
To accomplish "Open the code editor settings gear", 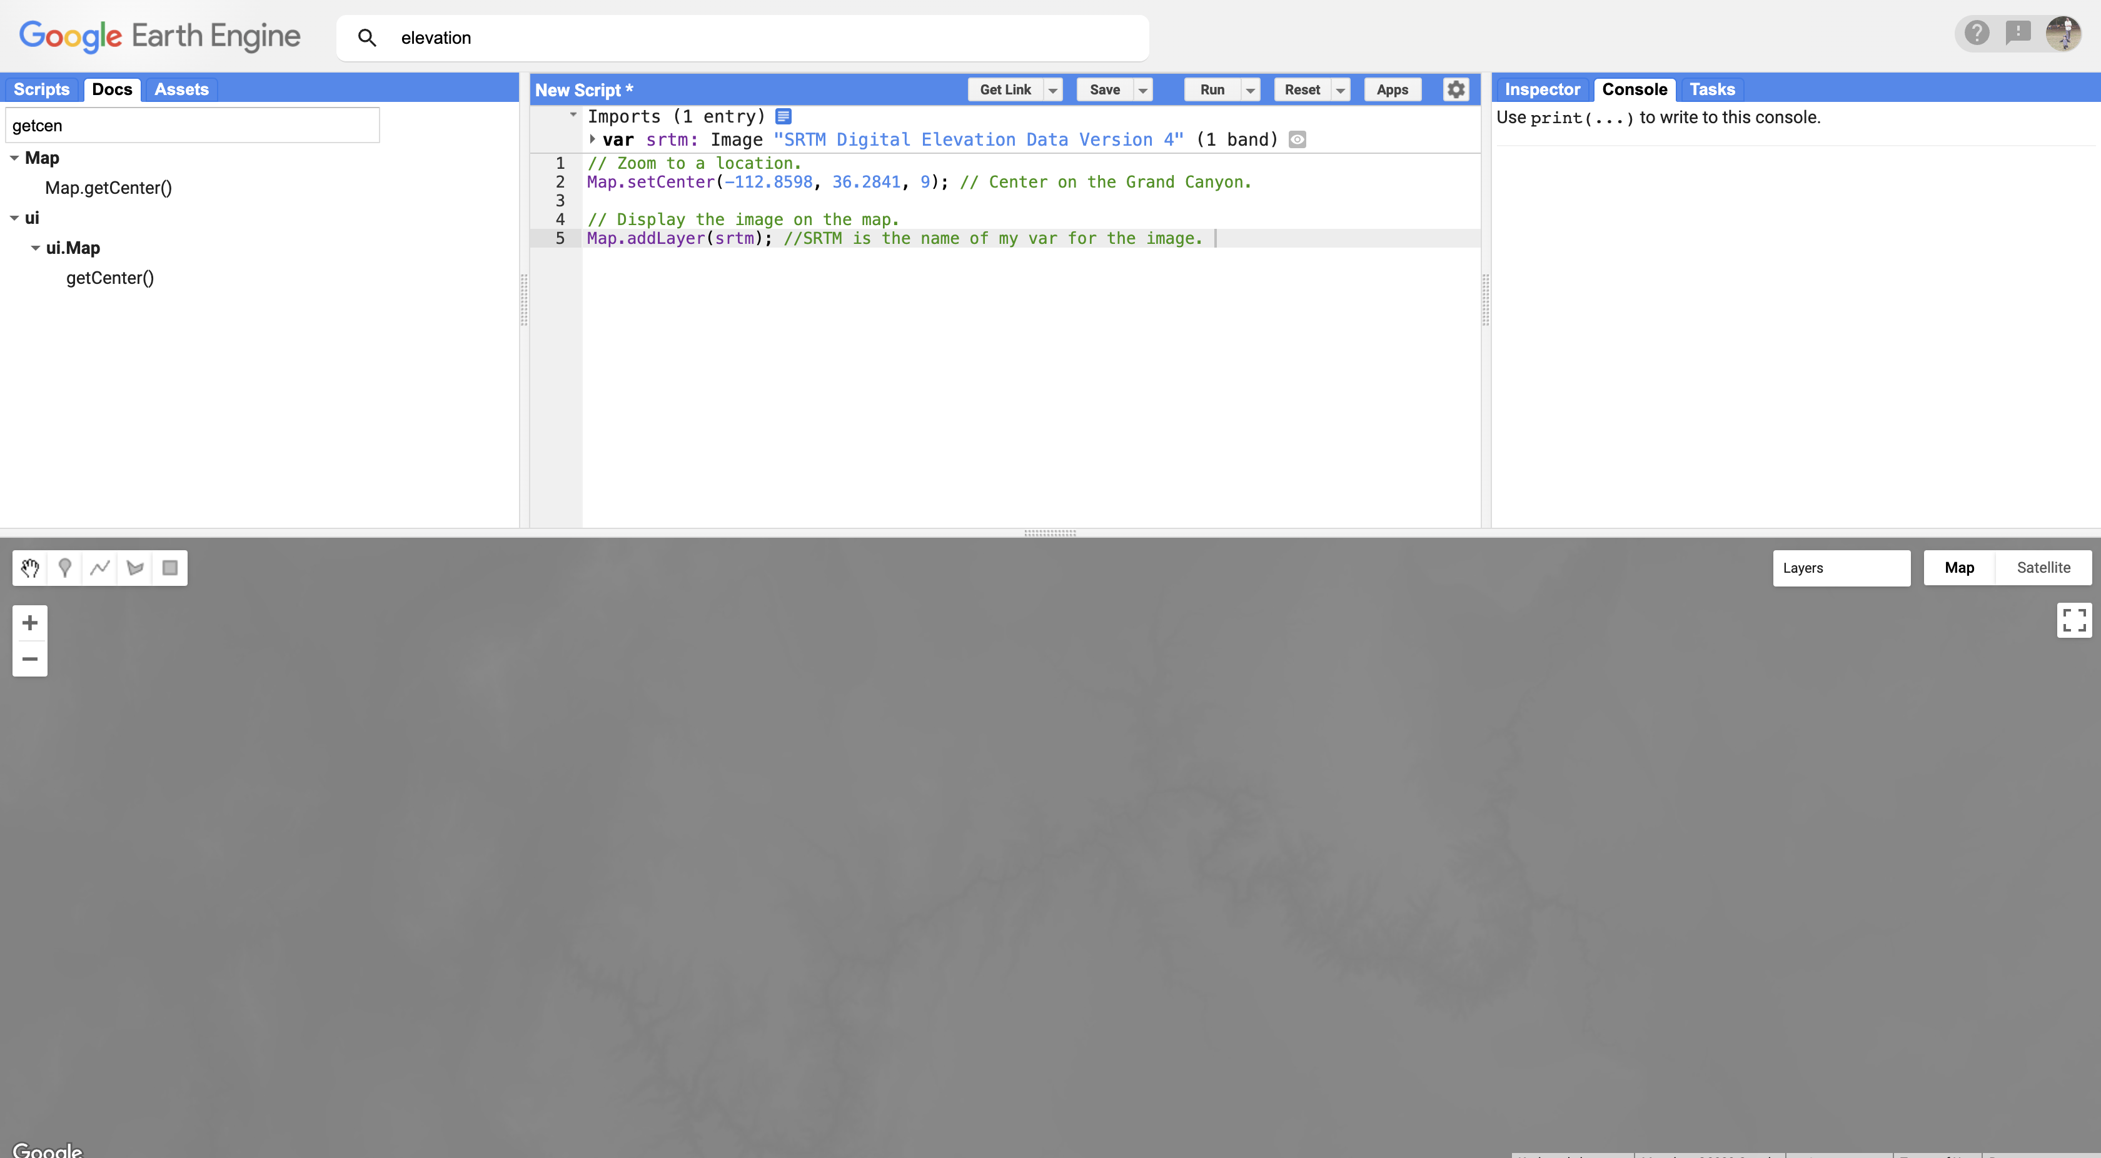I will (1457, 89).
